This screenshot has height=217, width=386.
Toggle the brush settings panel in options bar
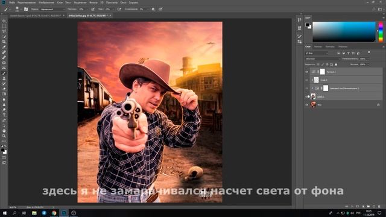click(x=26, y=9)
